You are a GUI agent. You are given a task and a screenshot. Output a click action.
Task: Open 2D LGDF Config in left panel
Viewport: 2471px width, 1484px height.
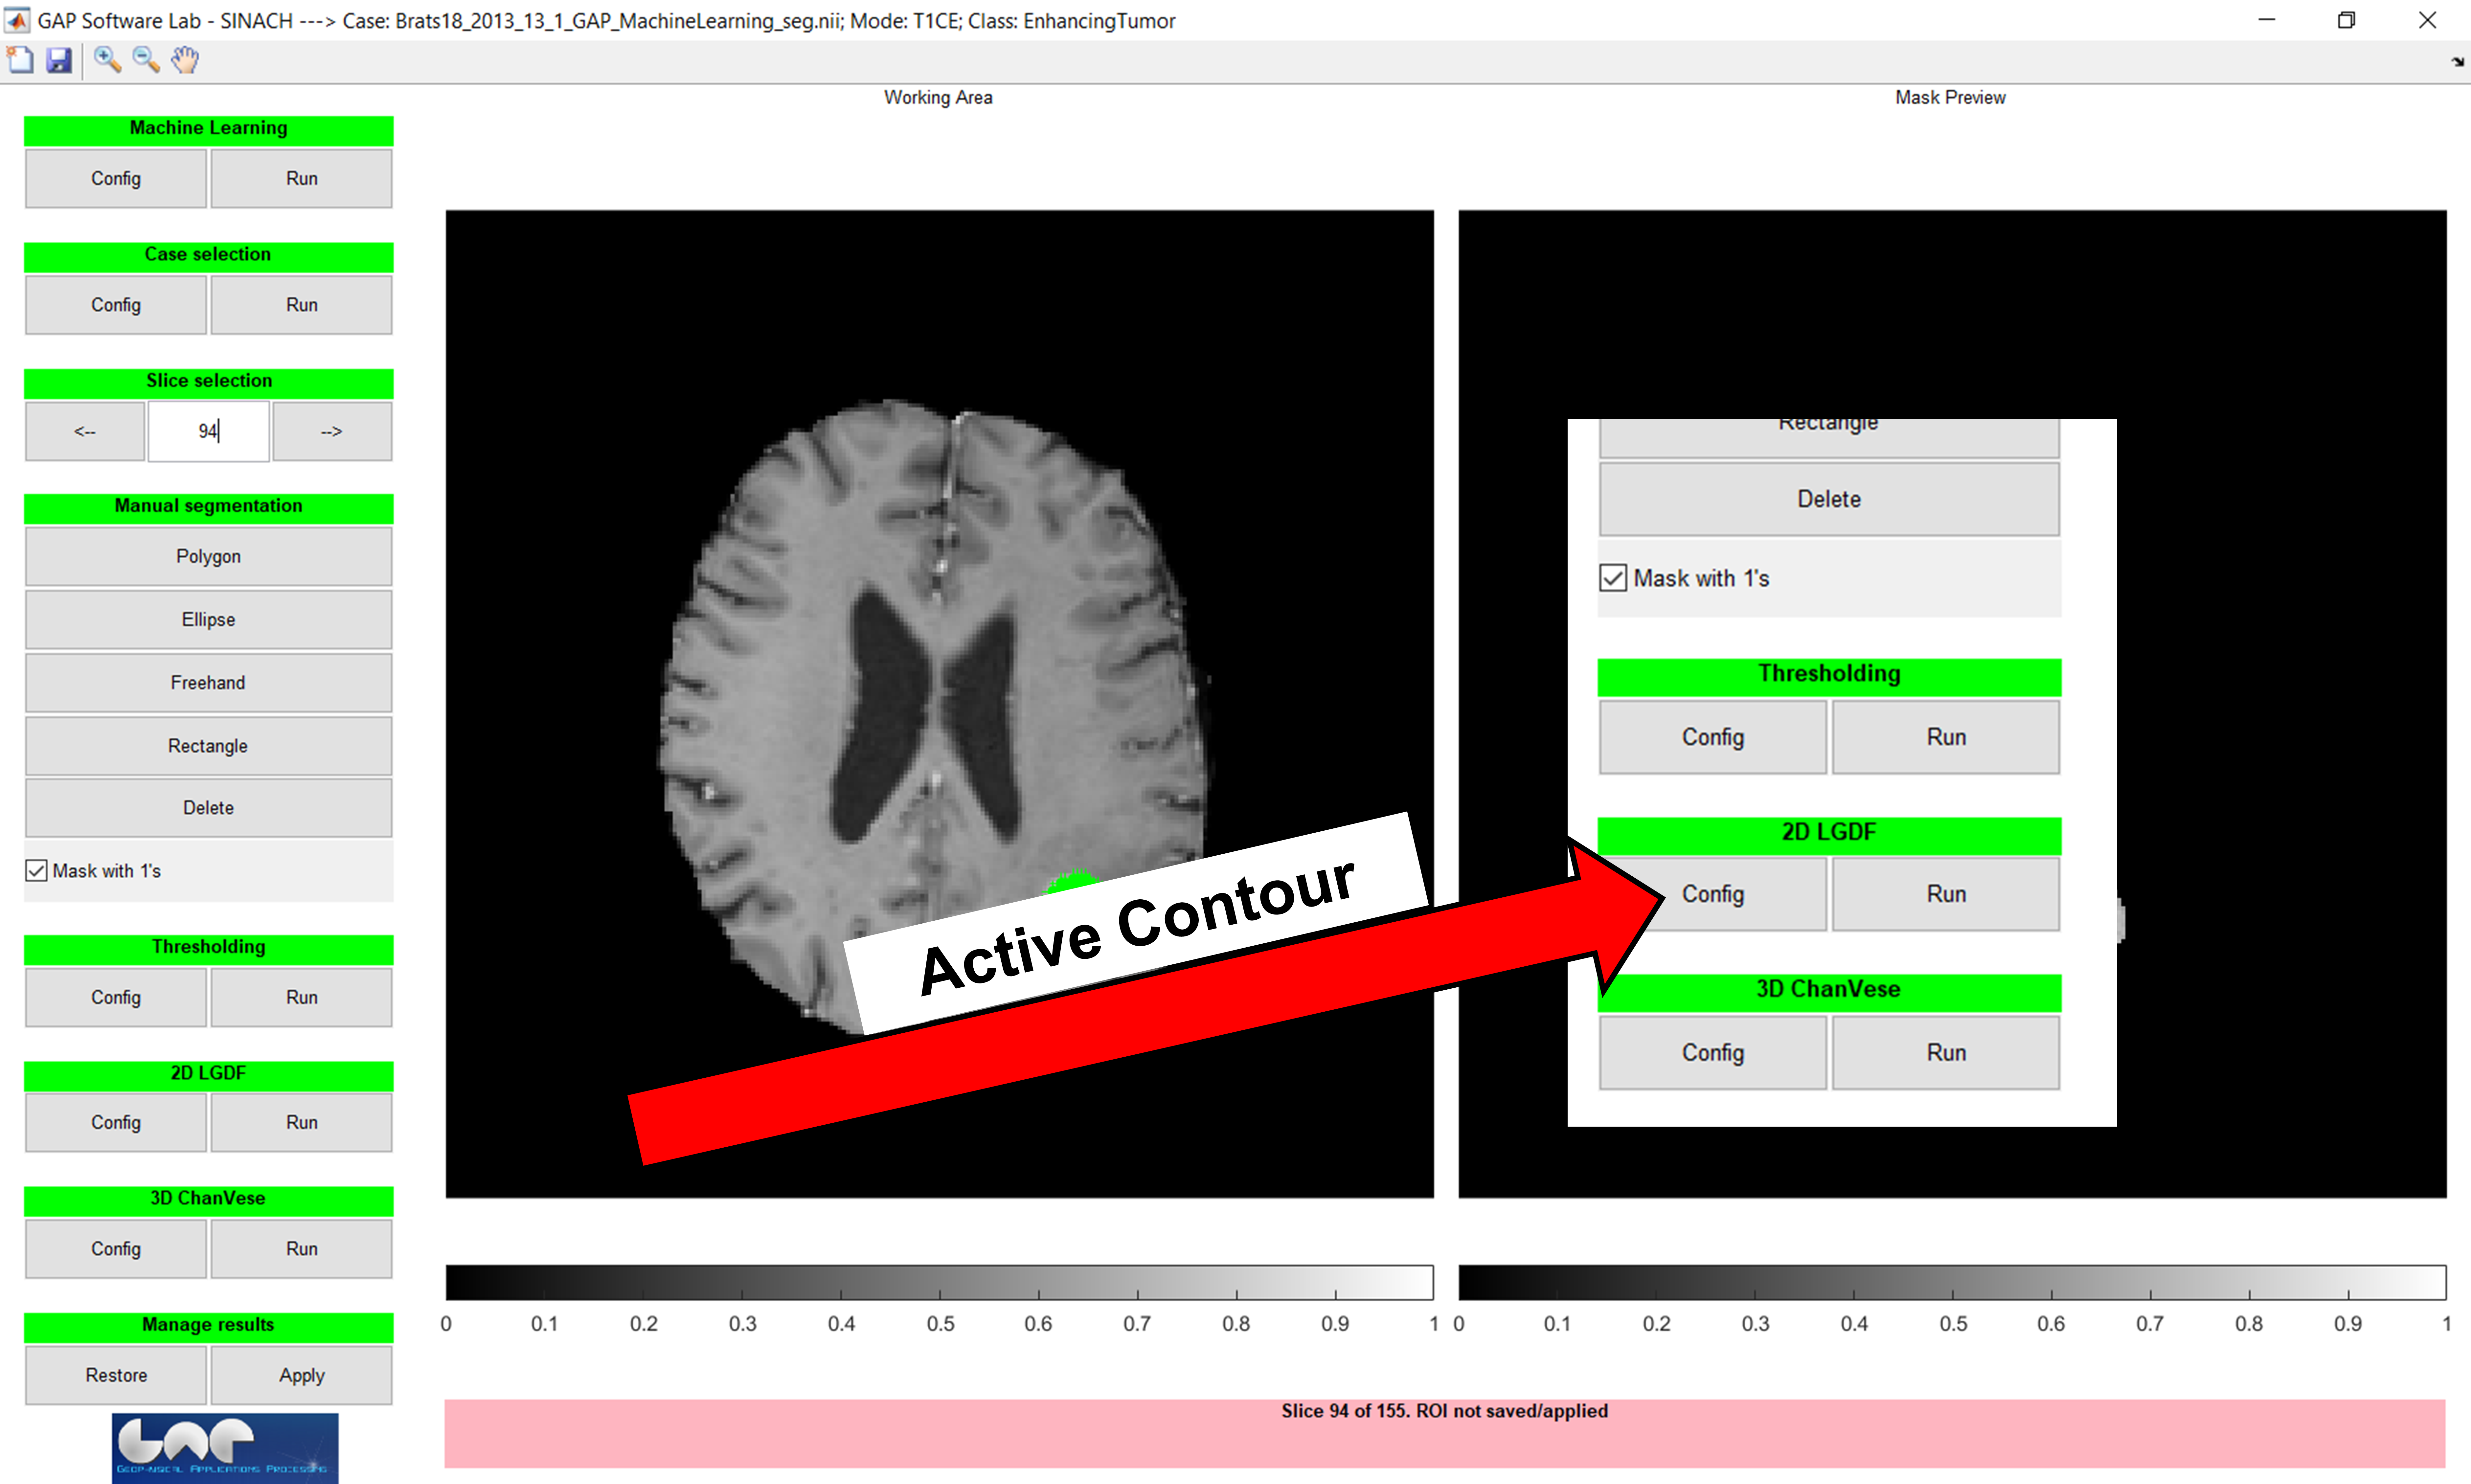point(116,1123)
